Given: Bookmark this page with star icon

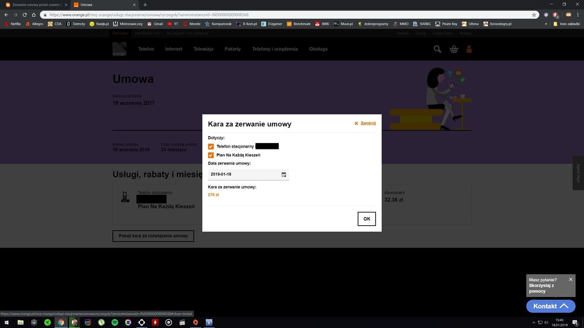Looking at the screenshot, I should pyautogui.click(x=534, y=15).
